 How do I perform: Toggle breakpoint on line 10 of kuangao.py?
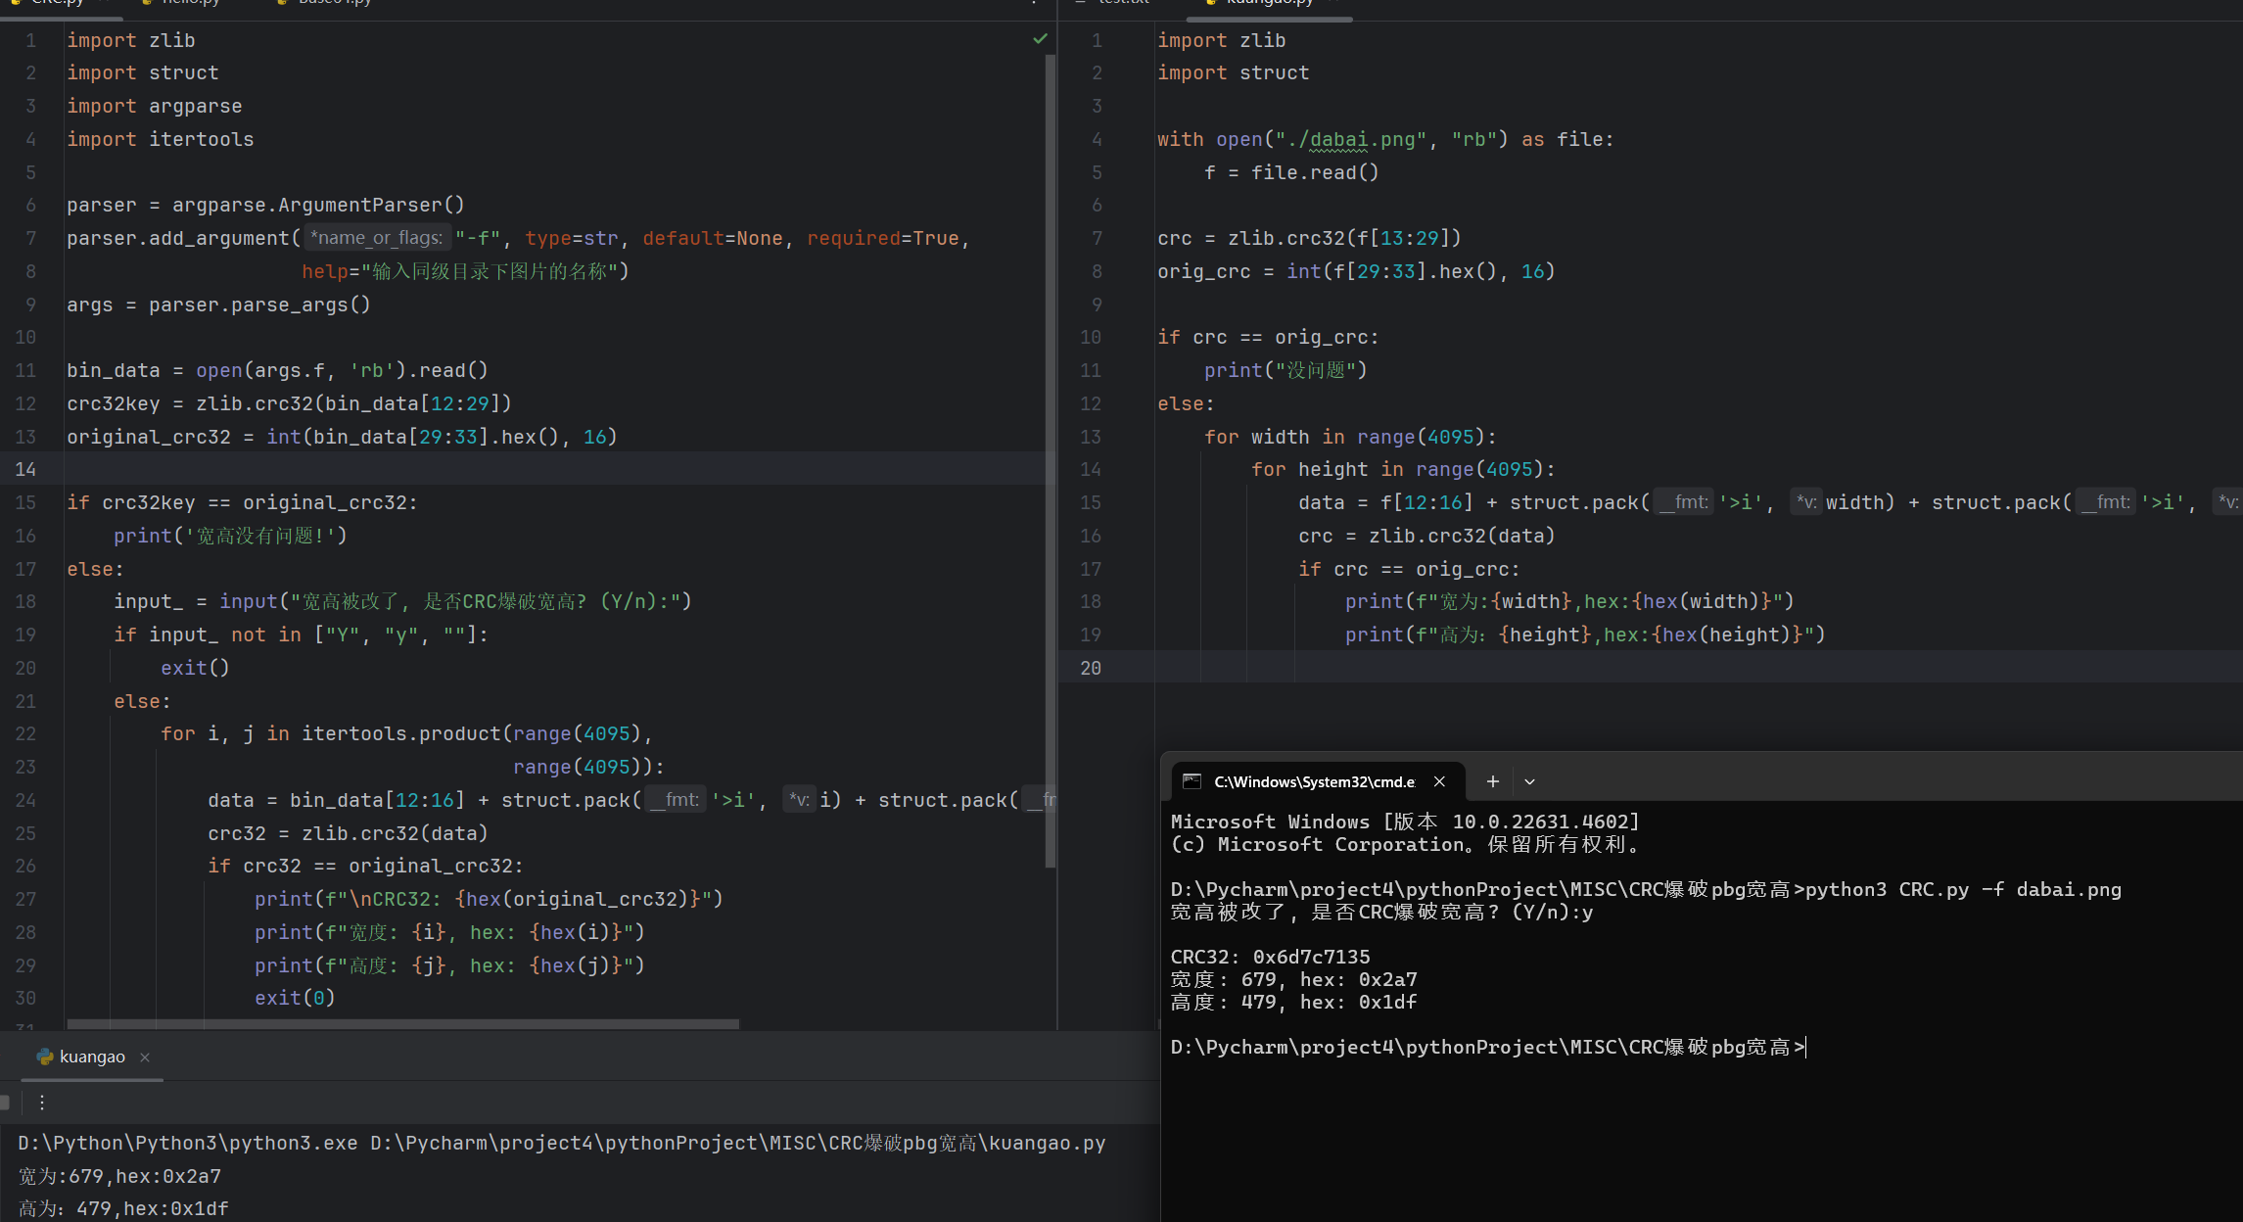click(x=1091, y=337)
